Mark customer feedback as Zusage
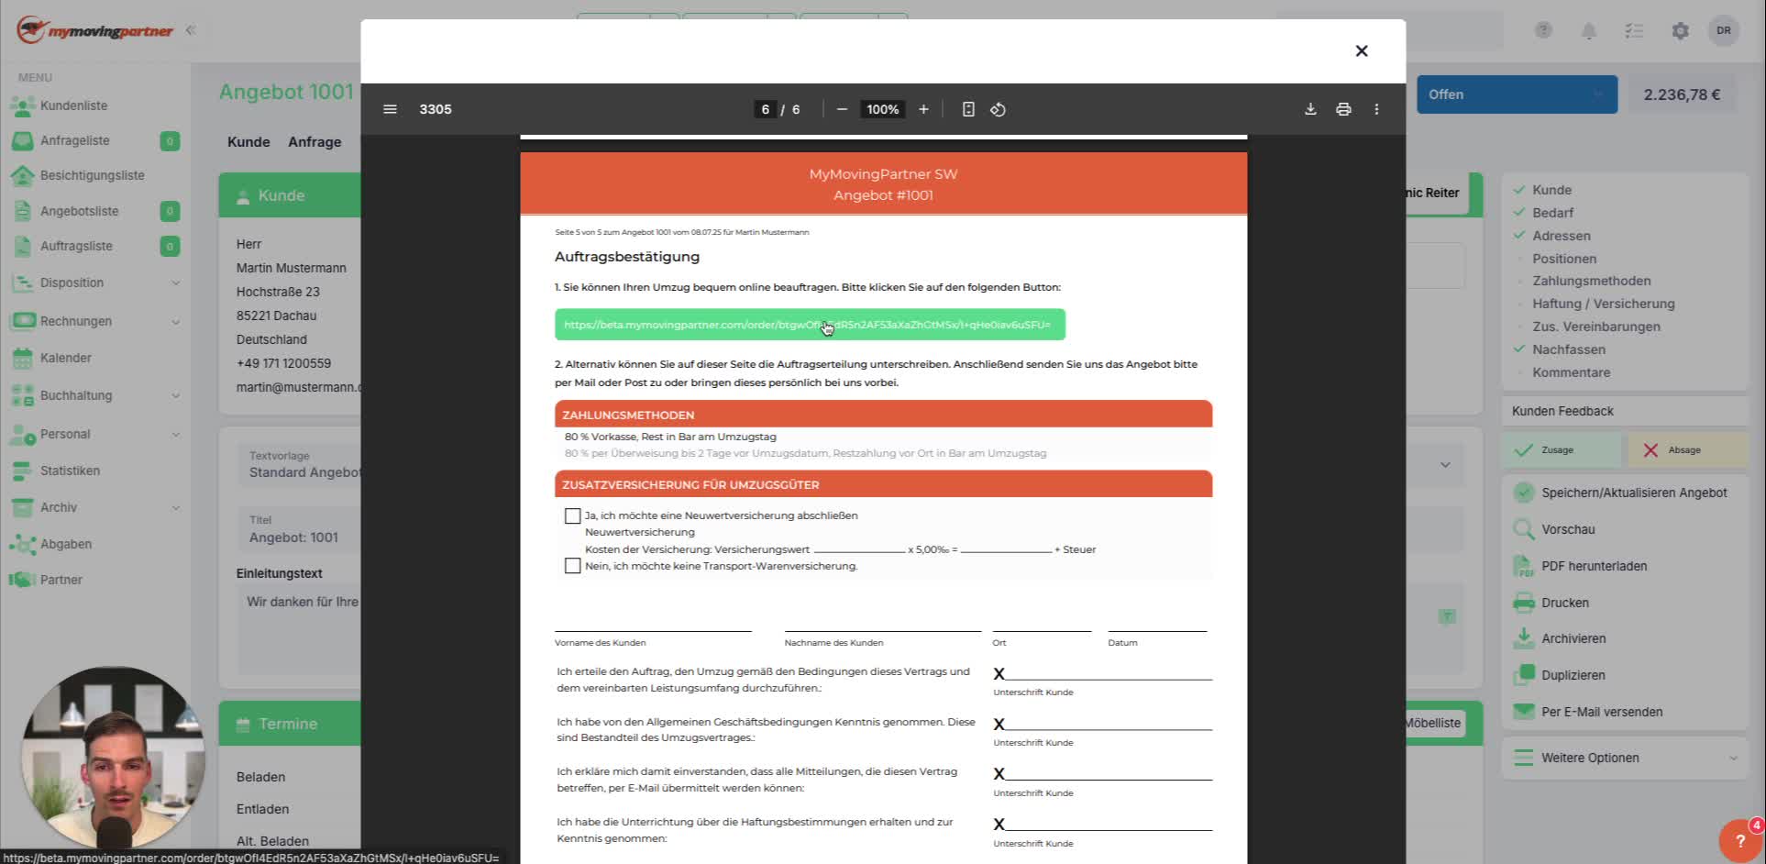Viewport: 1766px width, 864px height. point(1562,450)
